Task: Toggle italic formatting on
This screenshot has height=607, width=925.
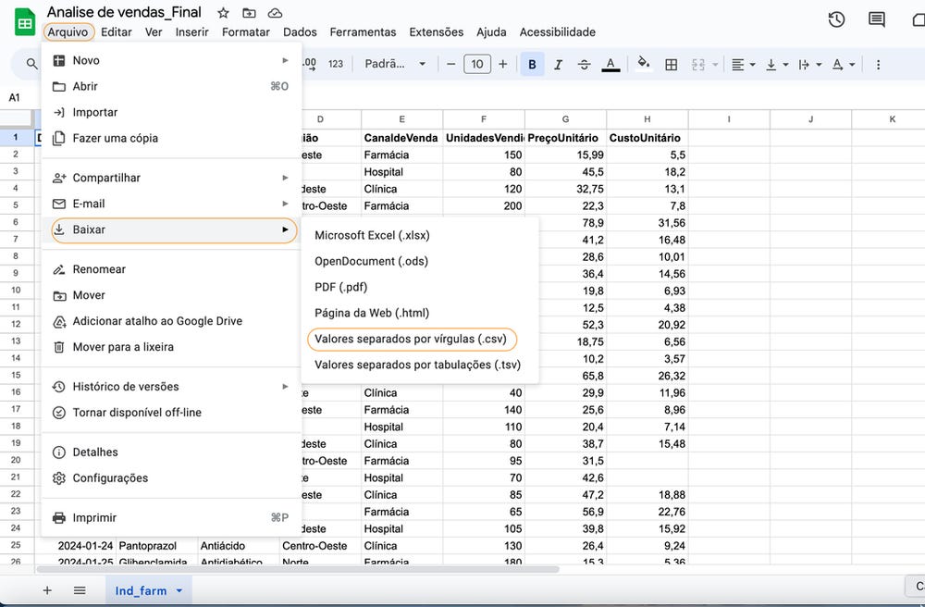Action: pos(557,64)
